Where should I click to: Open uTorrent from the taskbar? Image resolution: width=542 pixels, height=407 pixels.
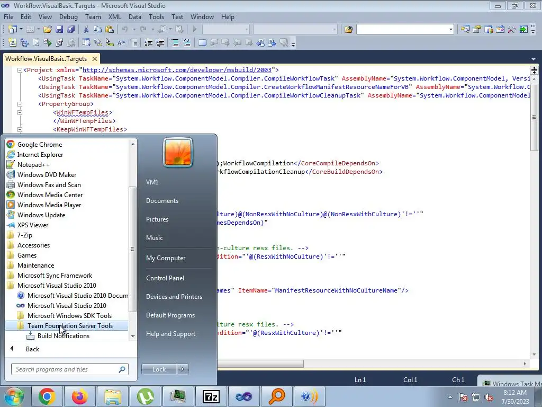[x=145, y=396]
